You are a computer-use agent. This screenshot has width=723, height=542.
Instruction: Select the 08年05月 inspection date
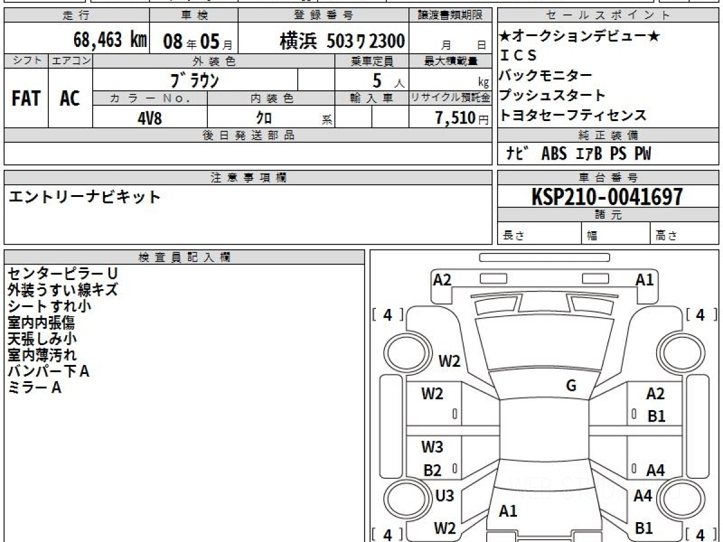[198, 42]
